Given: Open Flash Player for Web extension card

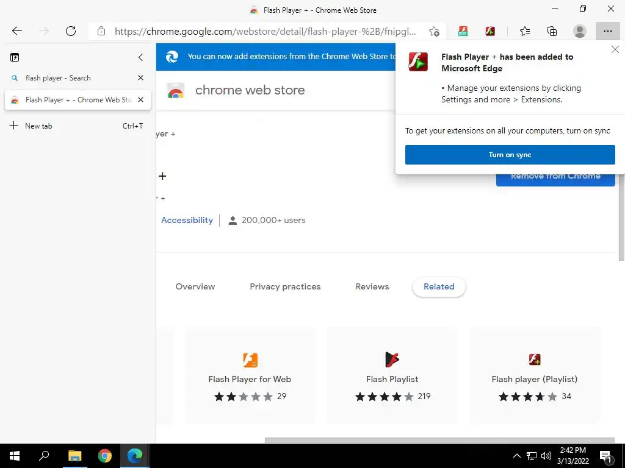Looking at the screenshot, I should click(250, 375).
